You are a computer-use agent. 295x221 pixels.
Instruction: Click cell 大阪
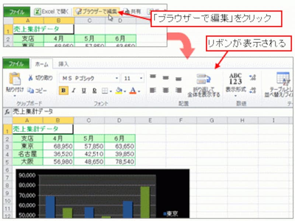point(28,162)
